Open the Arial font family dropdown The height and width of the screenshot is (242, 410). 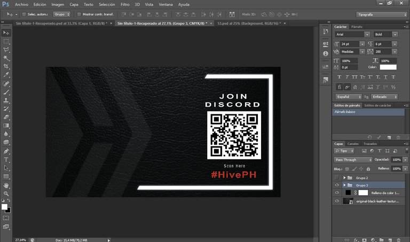pos(367,35)
